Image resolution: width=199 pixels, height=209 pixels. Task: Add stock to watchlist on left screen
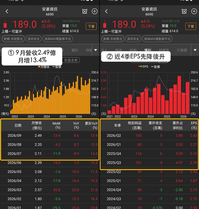[95, 11]
